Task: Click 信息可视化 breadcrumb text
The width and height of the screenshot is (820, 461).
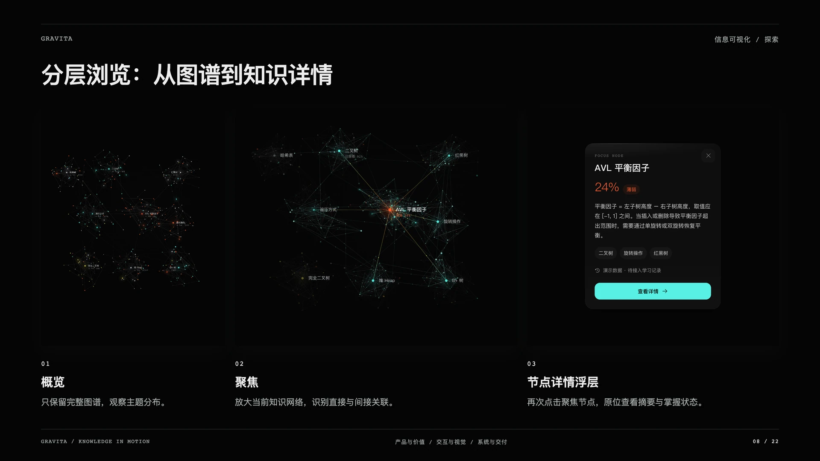Action: click(732, 39)
